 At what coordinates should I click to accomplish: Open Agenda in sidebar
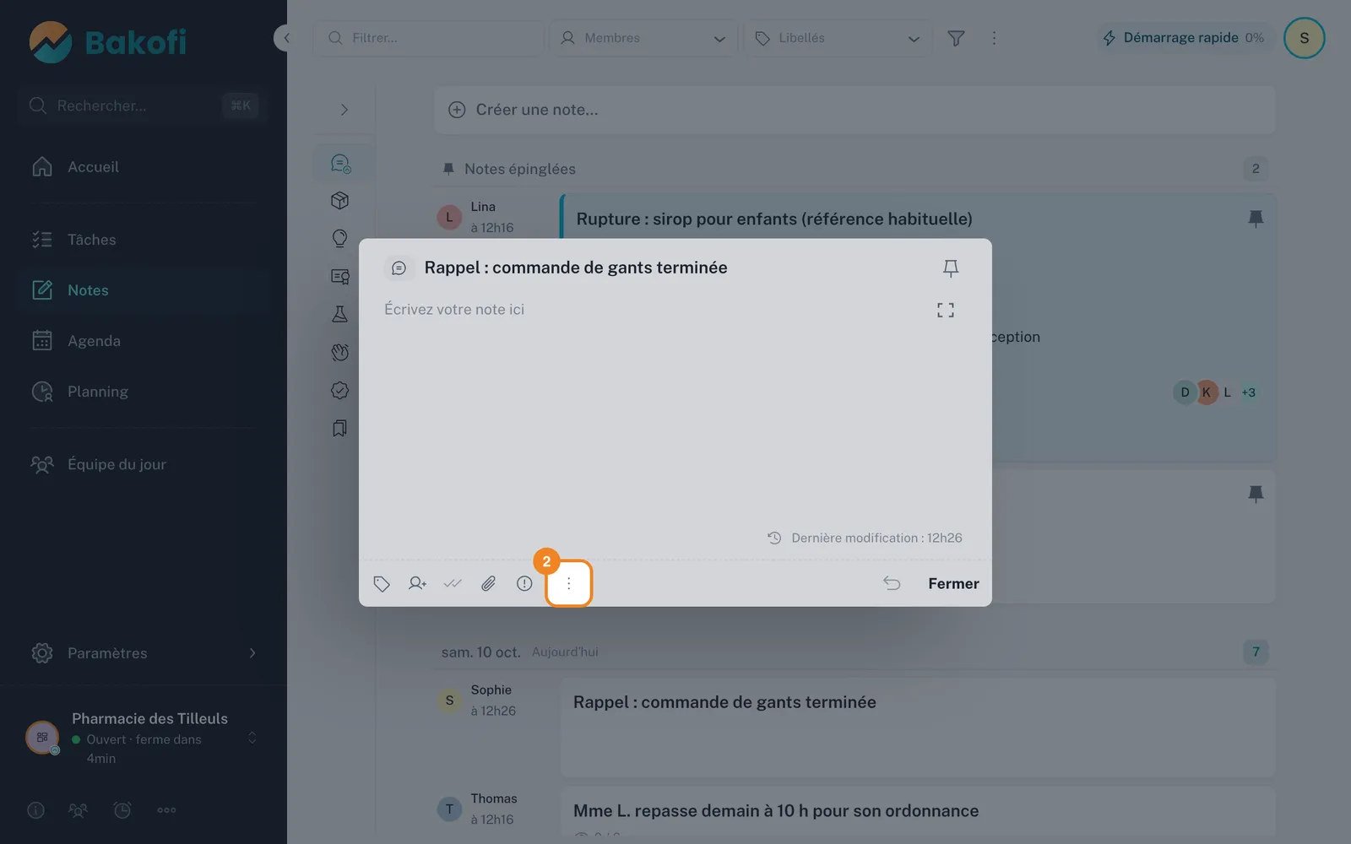tap(144, 341)
